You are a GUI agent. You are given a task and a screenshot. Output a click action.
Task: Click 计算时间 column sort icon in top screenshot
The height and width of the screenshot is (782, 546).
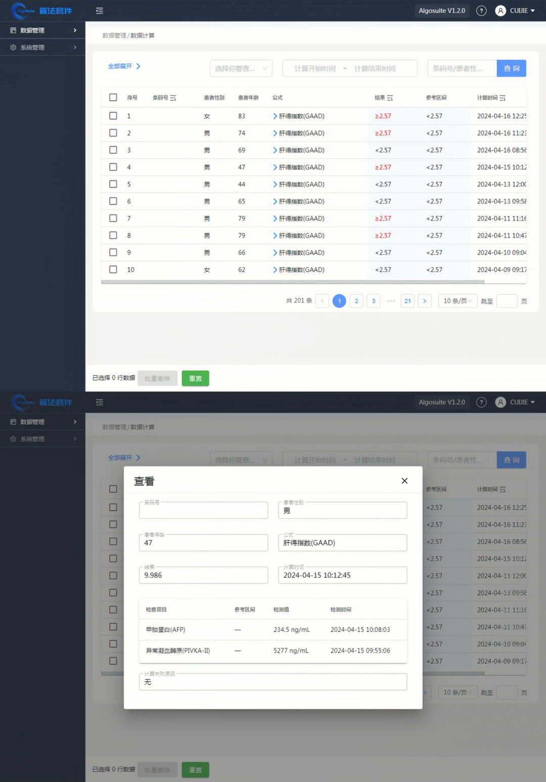click(503, 98)
